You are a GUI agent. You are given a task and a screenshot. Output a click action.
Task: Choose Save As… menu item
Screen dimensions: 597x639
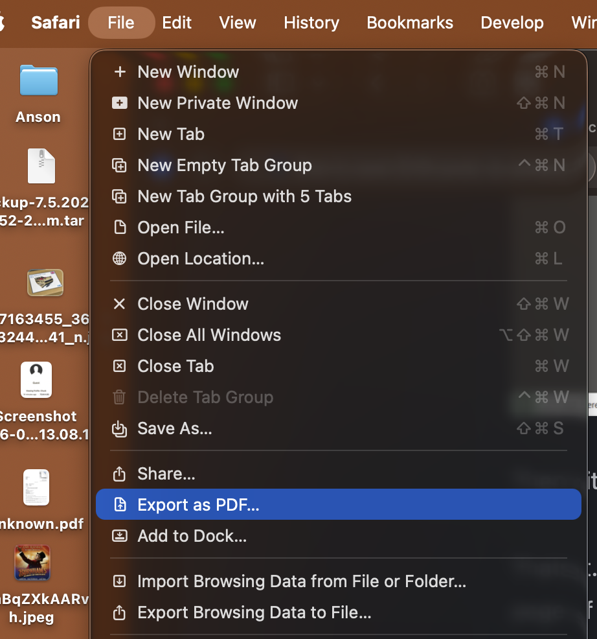pos(339,428)
